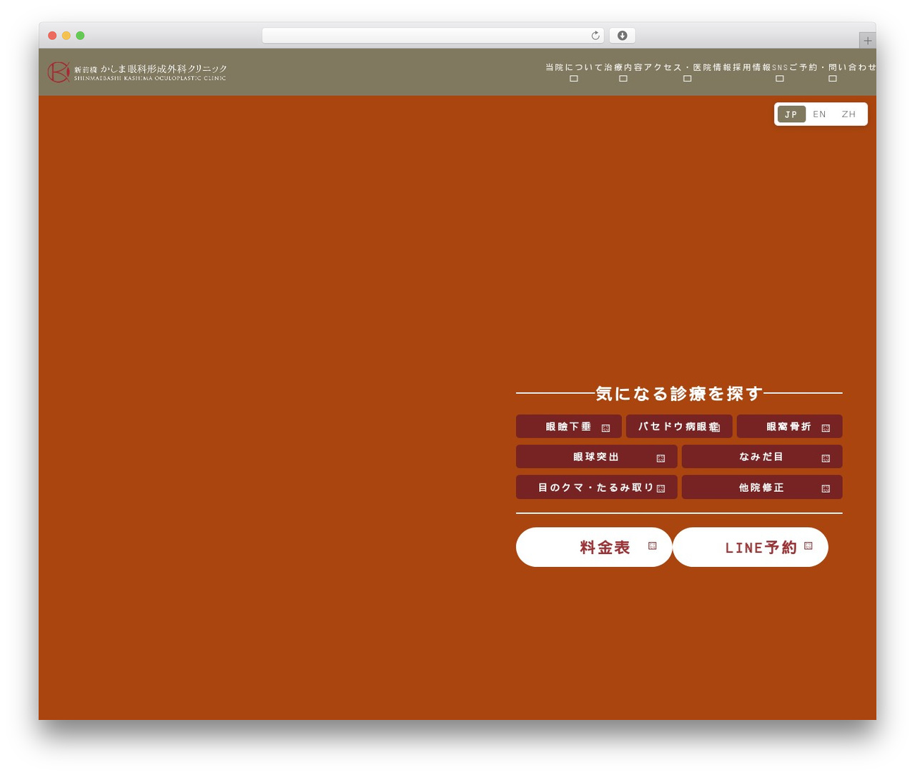Viewport: 915px width, 775px height.
Task: Click arrow icon on 目のクマ・たるみ取り button
Action: [x=661, y=489]
